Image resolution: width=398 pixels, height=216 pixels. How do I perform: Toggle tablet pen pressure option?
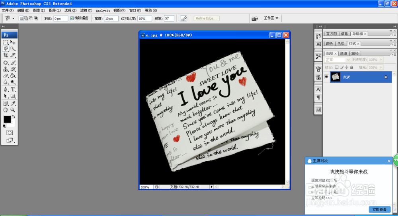tap(183, 18)
